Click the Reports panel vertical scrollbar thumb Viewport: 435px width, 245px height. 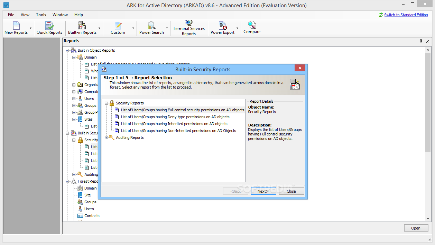click(x=428, y=102)
